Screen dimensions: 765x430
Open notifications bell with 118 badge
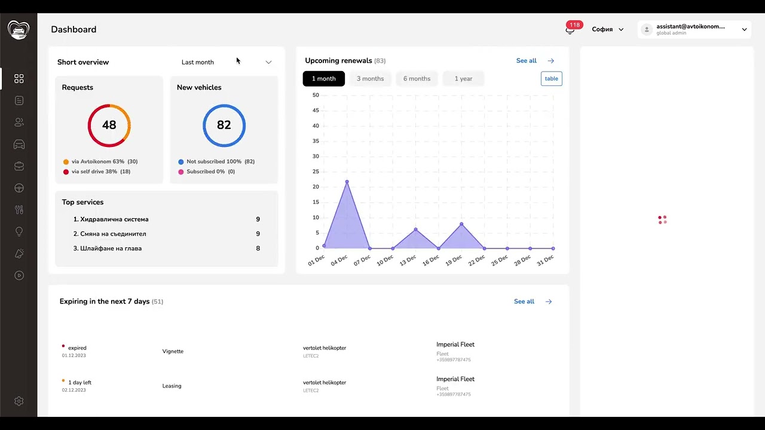pos(570,29)
